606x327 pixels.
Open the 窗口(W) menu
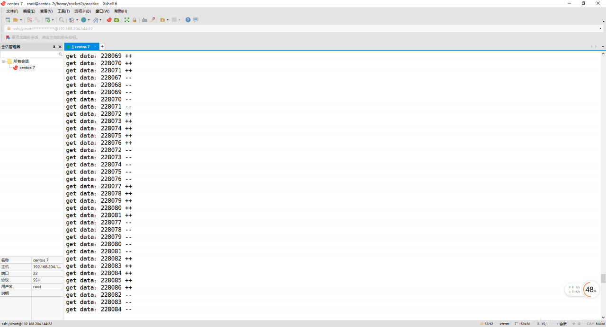tap(102, 11)
